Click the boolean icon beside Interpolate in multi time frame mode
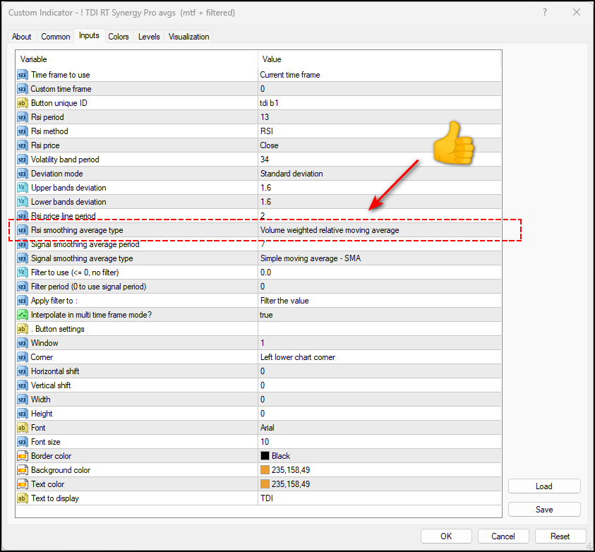Viewport: 595px width, 552px height. point(23,315)
